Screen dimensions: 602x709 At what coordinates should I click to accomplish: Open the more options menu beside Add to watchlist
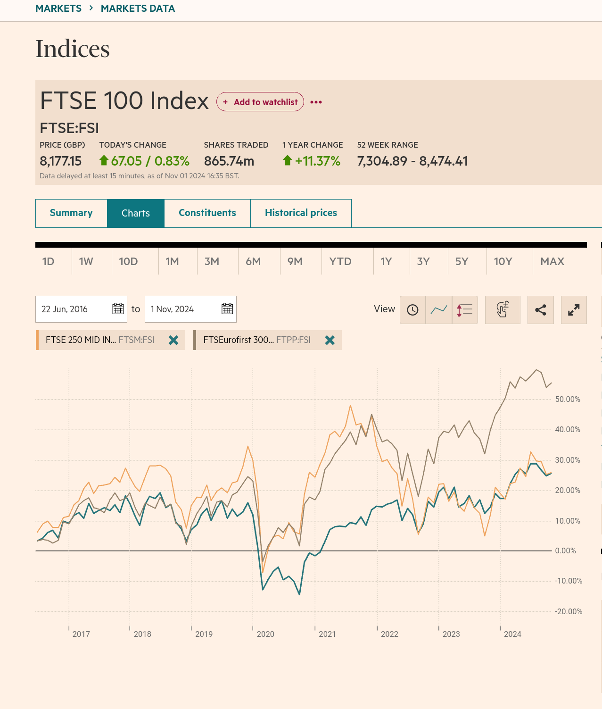click(316, 102)
